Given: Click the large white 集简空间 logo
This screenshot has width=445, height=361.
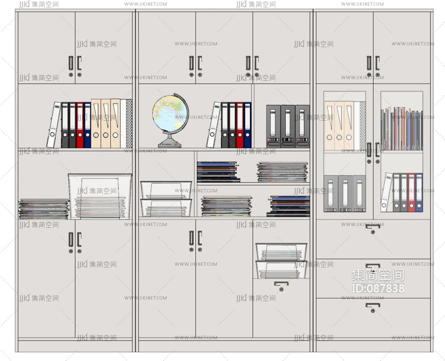Looking at the screenshot, I should [x=378, y=275].
